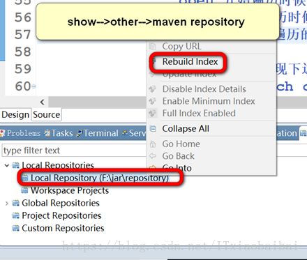Switch to the Design tab
Screen dimensions: 307x260
15,114
